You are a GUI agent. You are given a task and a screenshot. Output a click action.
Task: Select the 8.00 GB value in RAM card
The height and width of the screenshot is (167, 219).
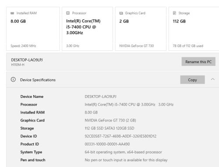[18, 21]
